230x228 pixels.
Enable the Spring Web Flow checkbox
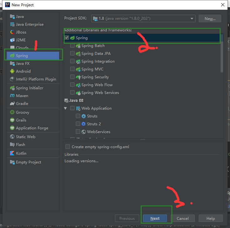pos(72,85)
